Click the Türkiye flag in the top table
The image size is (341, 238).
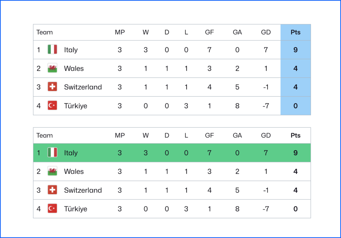(x=52, y=106)
